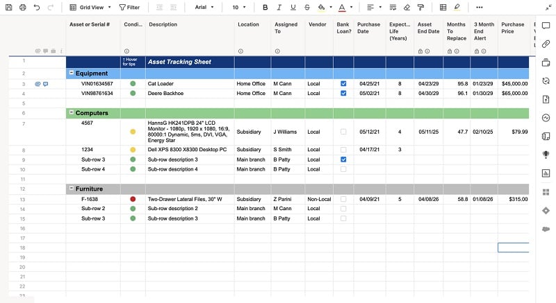Viewport: 556px width, 303px height.
Task: Collapse the Computers section
Action: coord(72,112)
